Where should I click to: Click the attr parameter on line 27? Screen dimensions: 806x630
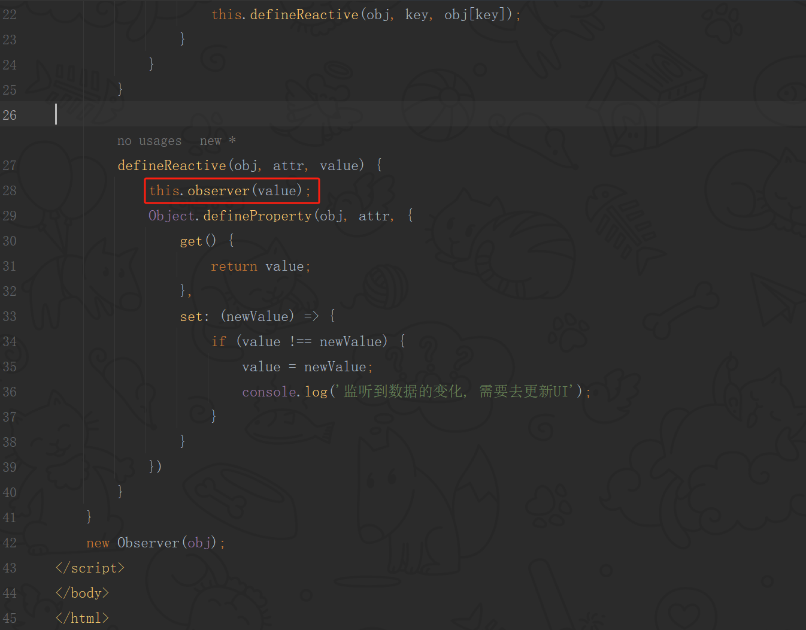click(x=288, y=165)
